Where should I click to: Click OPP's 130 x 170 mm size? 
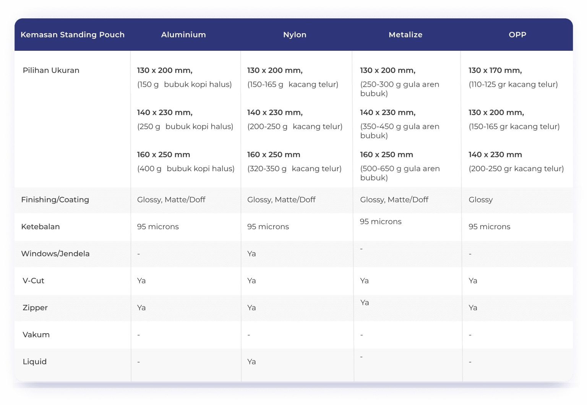tap(495, 70)
